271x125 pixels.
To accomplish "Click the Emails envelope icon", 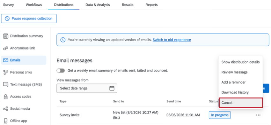I will [x=6, y=60].
